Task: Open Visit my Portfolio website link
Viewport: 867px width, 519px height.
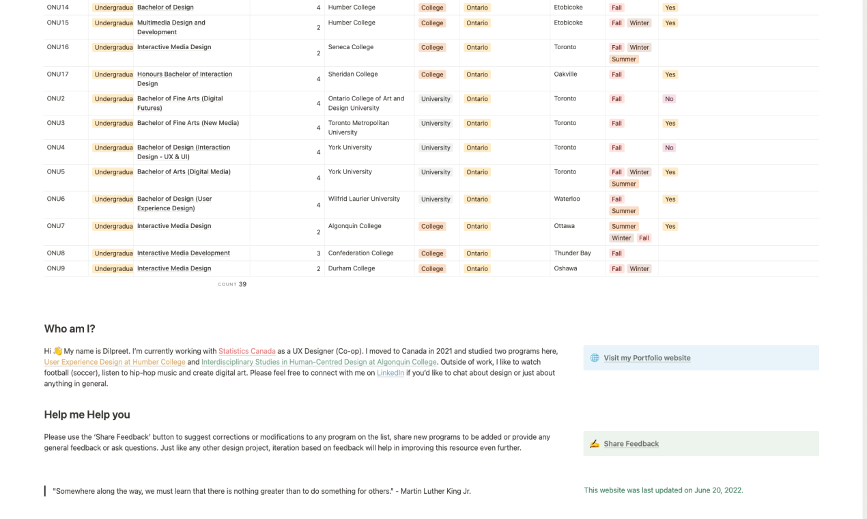Action: coord(646,358)
